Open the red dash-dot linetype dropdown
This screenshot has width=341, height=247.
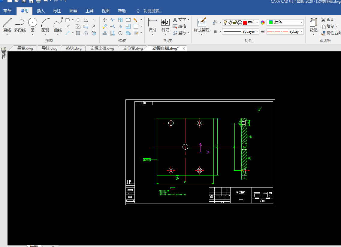tap(301, 32)
